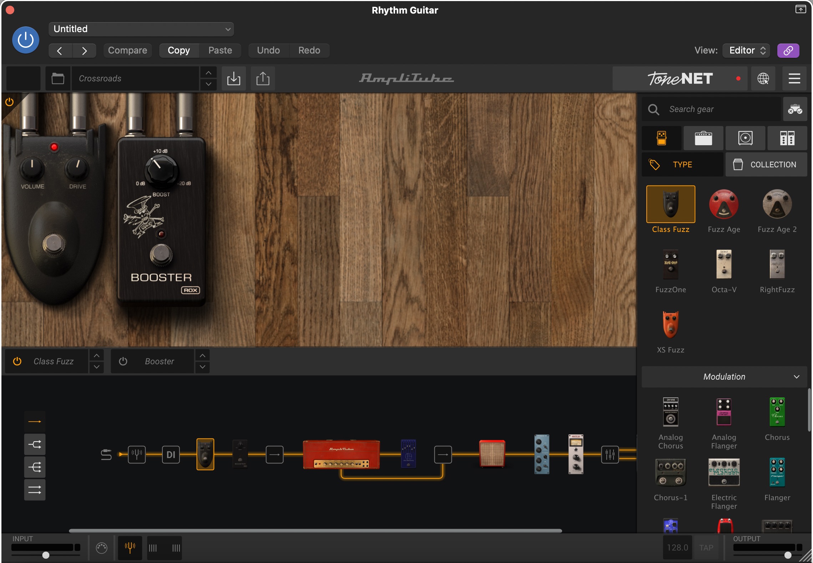Open the View Editor dropdown
This screenshot has height=563, width=813.
[x=746, y=50]
